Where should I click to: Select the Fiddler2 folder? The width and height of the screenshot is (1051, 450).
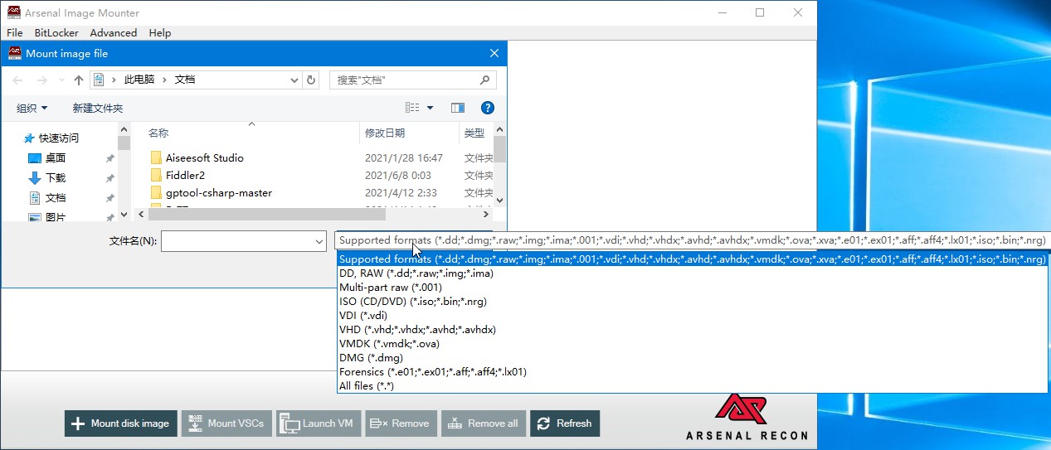coord(185,175)
